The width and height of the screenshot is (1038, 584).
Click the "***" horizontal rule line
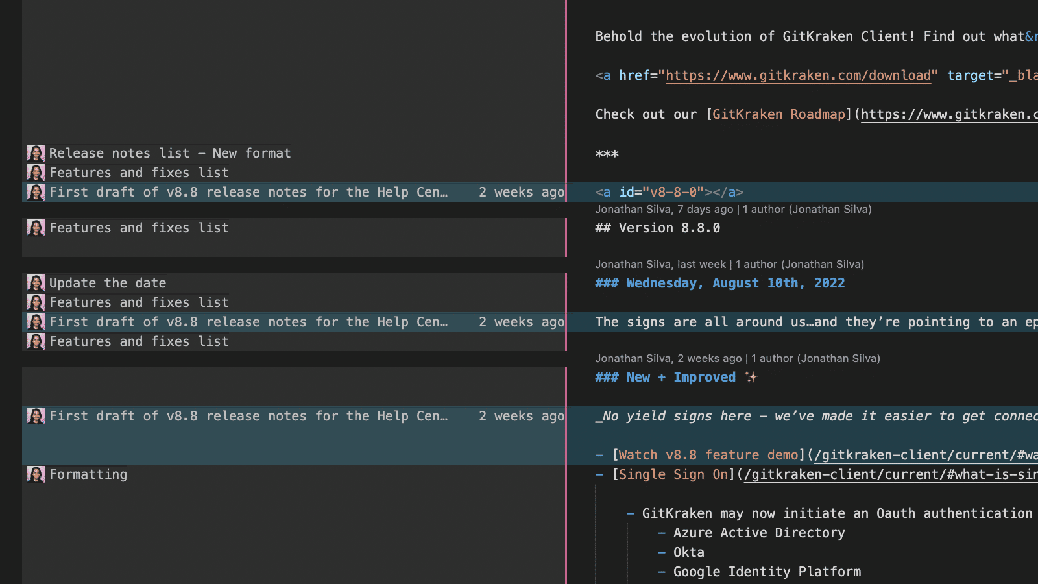pos(607,153)
